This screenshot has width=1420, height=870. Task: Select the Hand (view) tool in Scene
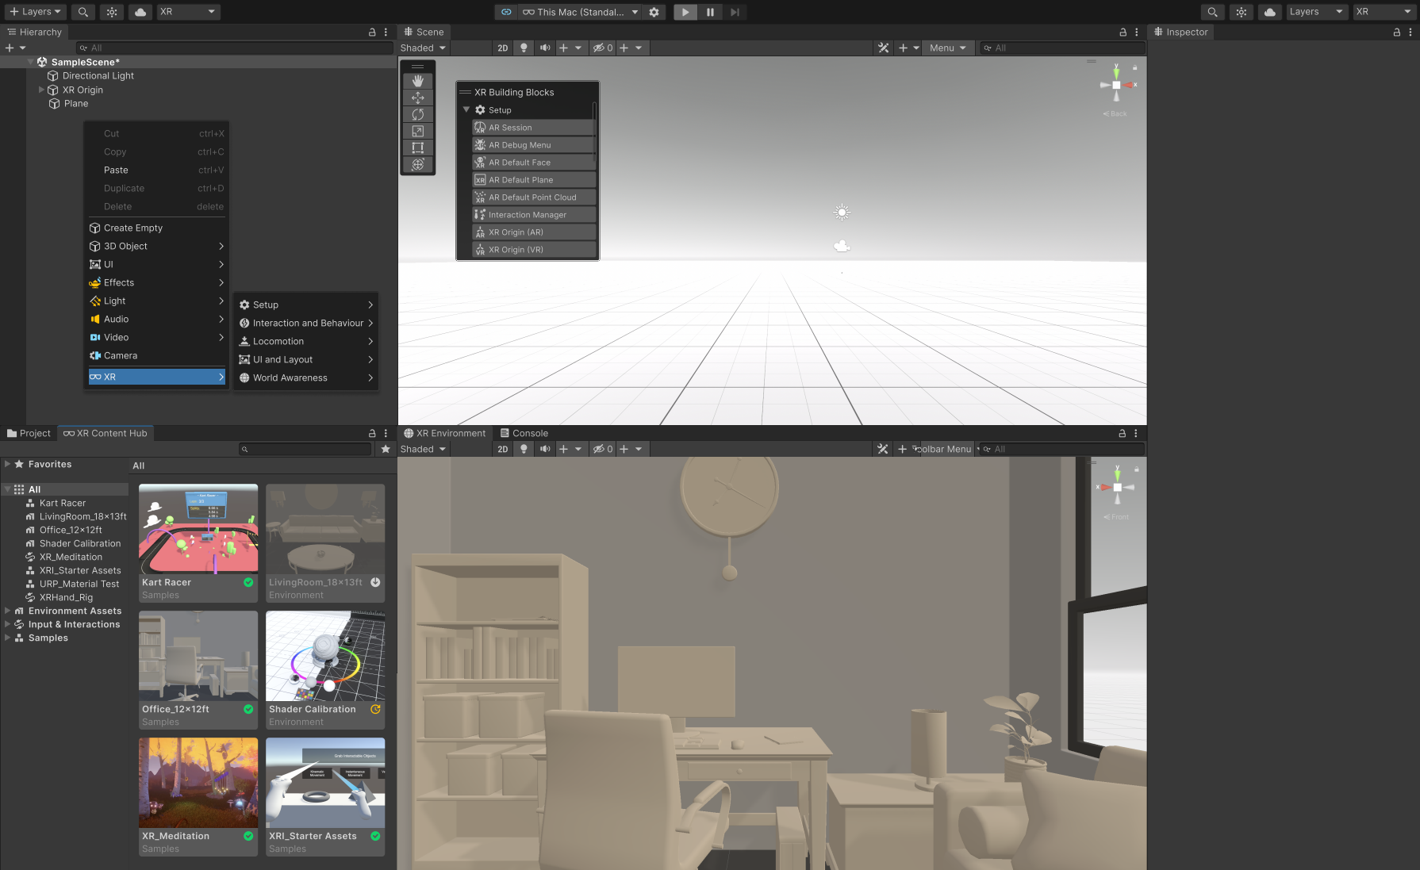(418, 81)
